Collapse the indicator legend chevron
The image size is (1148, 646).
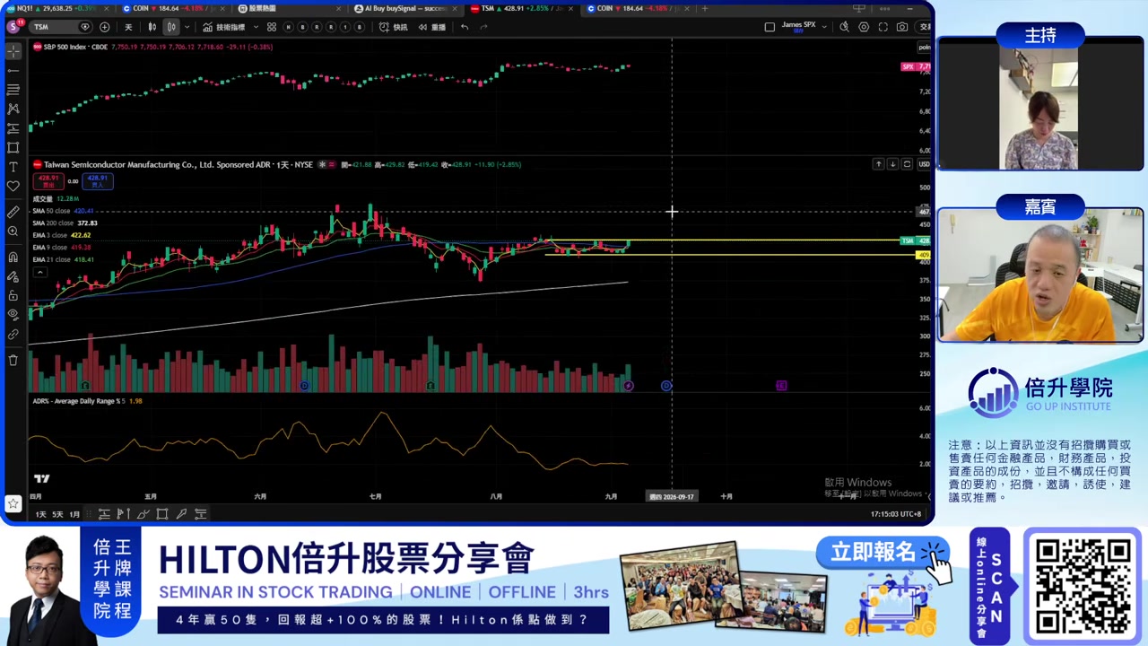40,272
